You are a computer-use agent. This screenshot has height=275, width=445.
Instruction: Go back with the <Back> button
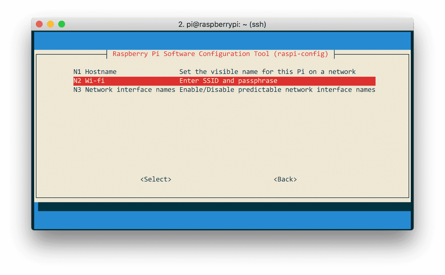tap(285, 179)
